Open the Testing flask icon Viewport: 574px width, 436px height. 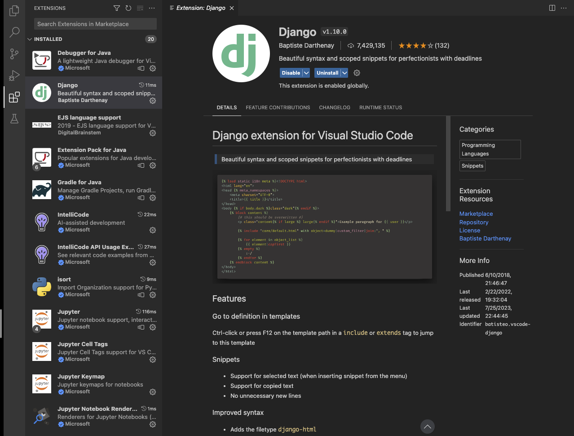click(x=14, y=119)
